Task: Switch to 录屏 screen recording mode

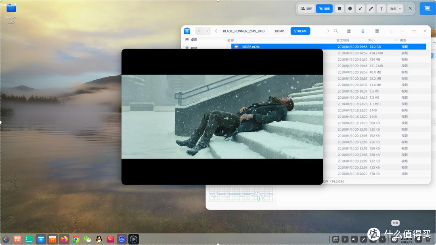Action: tap(306, 8)
